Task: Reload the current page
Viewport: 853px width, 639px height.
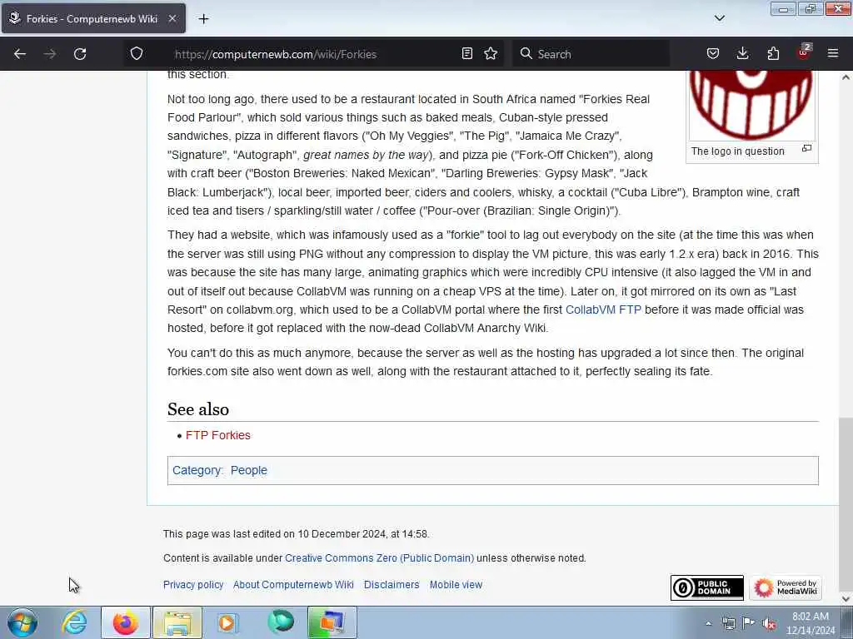Action: [x=80, y=54]
